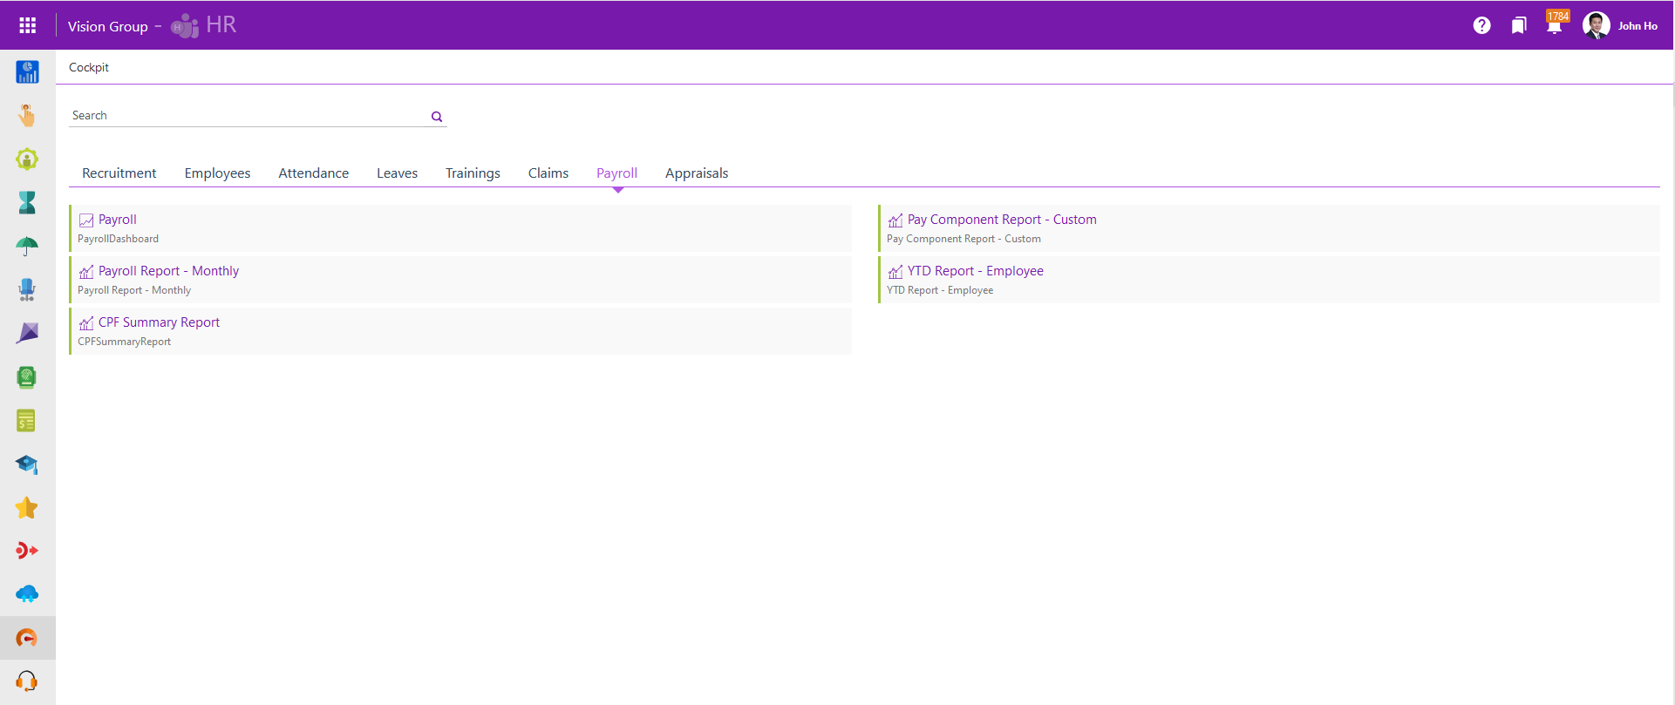This screenshot has height=705, width=1675.
Task: Open YTD Report - Employee link
Action: pos(975,271)
